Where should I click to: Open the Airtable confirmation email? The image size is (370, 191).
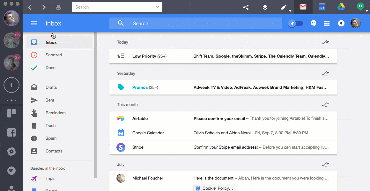point(223,118)
